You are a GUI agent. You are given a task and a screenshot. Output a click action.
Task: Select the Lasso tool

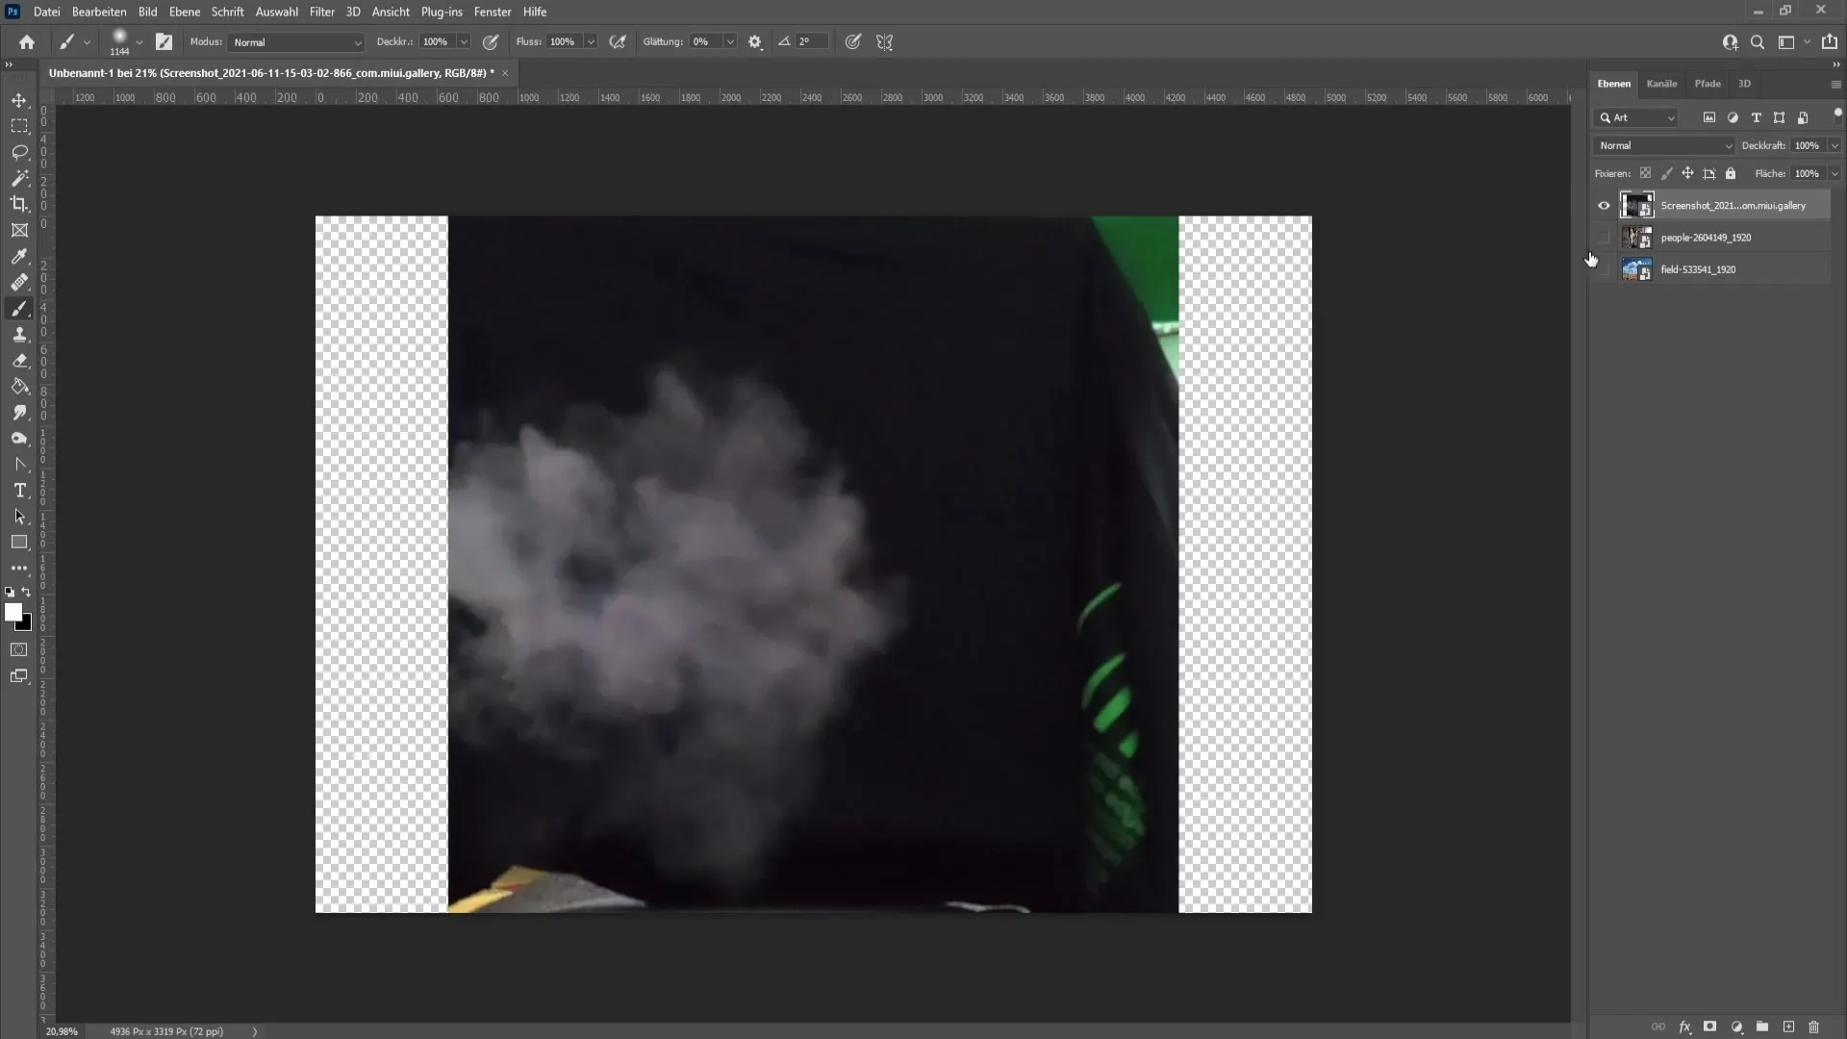pos(19,151)
